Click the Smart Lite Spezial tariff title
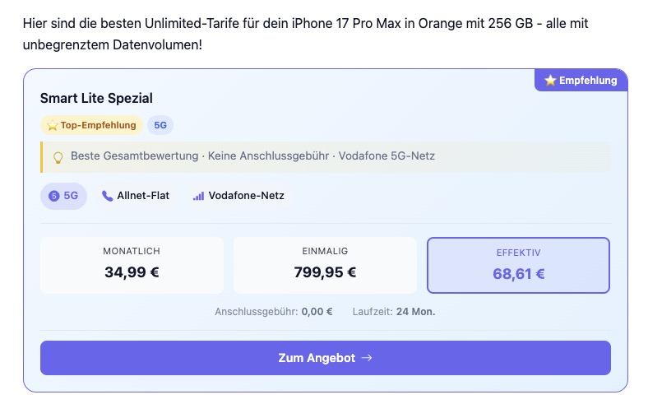Screen dimensions: 648x404 click(96, 98)
